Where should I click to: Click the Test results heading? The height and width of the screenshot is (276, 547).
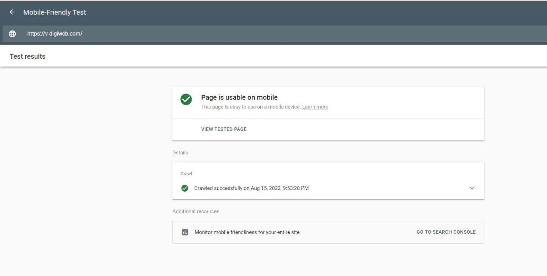27,56
